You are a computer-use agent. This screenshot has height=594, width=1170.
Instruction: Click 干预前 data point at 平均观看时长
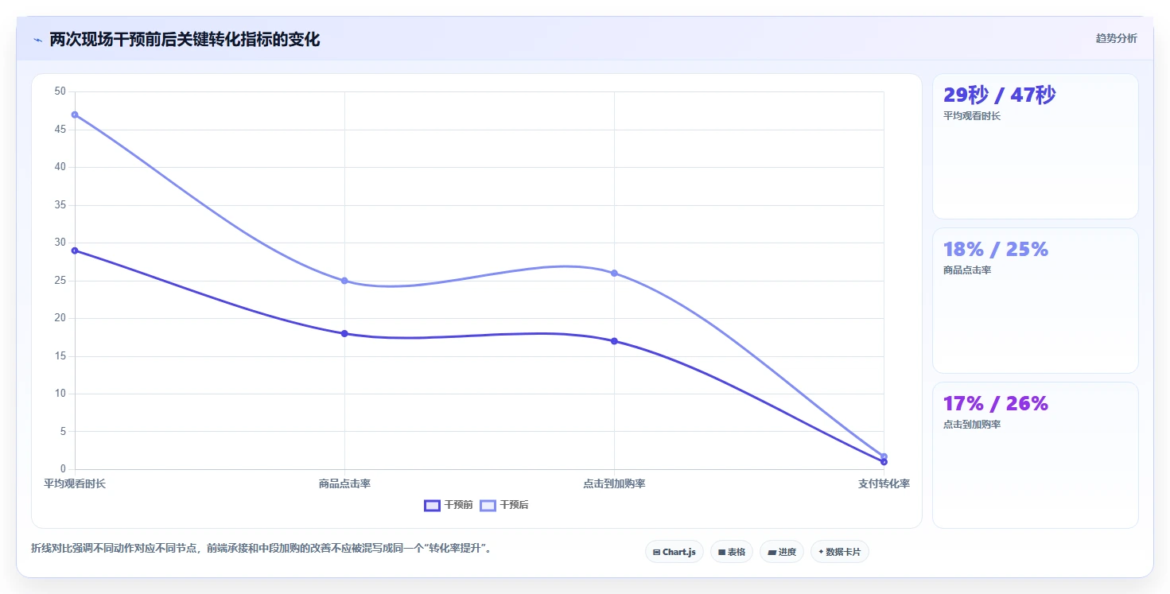75,250
